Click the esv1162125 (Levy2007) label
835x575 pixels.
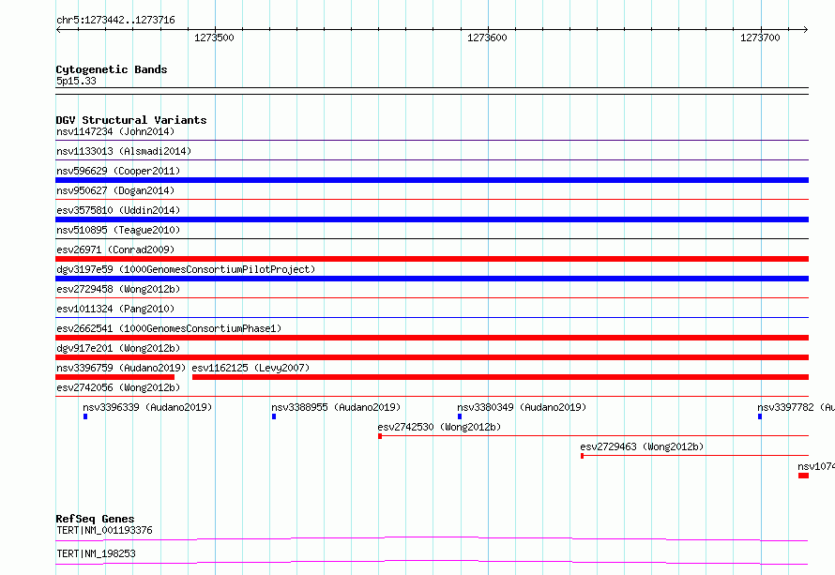point(250,368)
